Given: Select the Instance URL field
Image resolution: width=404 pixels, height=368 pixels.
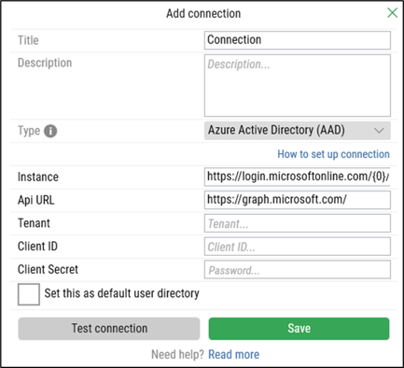Looking at the screenshot, I should click(x=298, y=177).
